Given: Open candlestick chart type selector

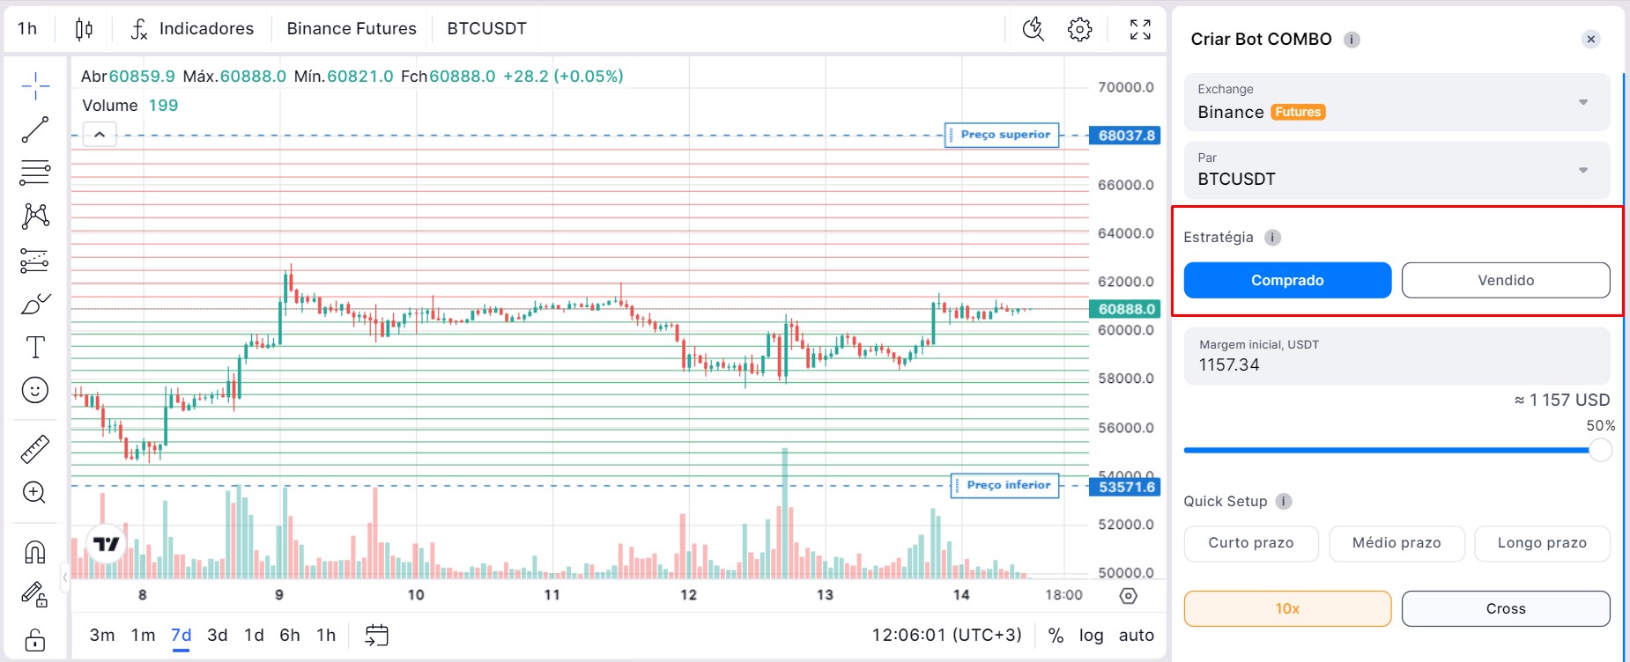Looking at the screenshot, I should coord(84,29).
